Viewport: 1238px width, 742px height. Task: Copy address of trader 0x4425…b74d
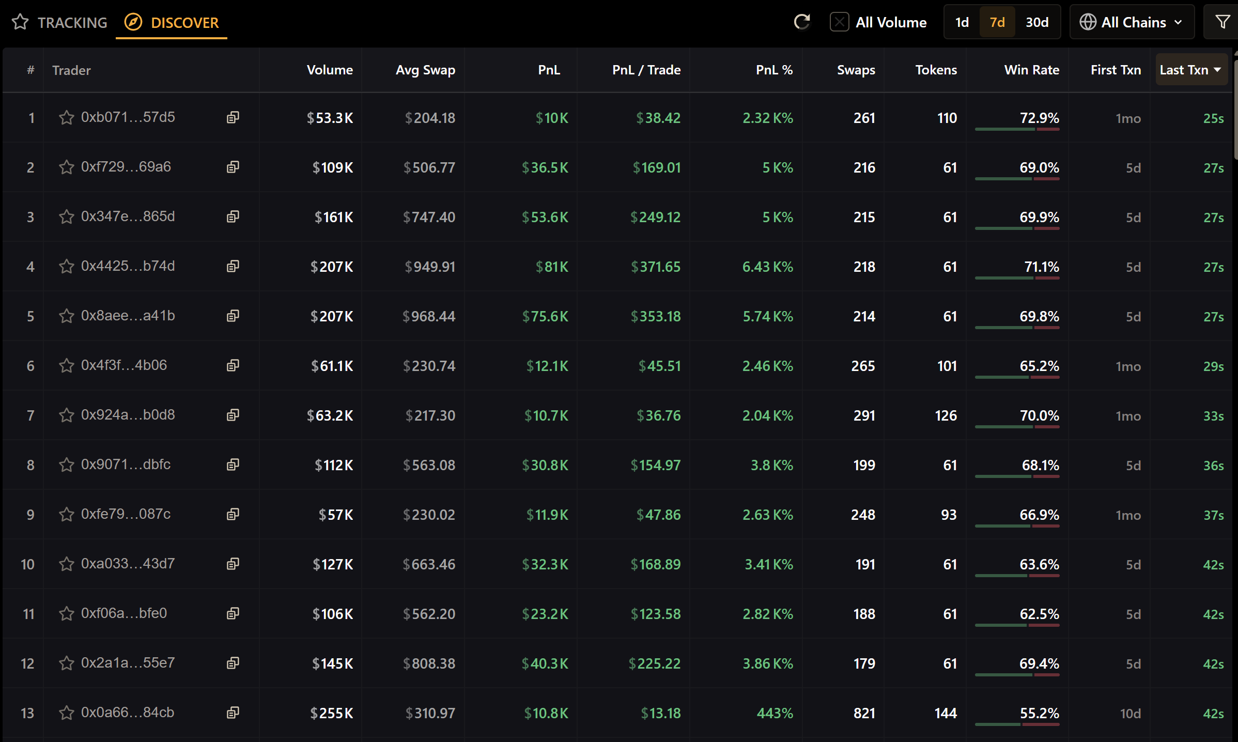coord(233,267)
